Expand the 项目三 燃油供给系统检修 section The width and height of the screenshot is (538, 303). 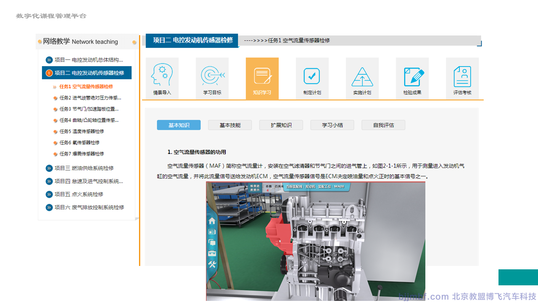point(84,168)
